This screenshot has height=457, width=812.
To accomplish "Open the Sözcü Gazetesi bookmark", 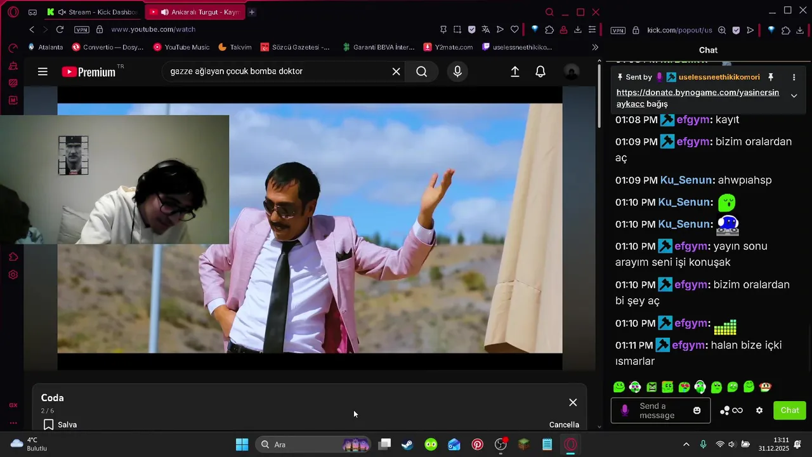I will [x=295, y=47].
